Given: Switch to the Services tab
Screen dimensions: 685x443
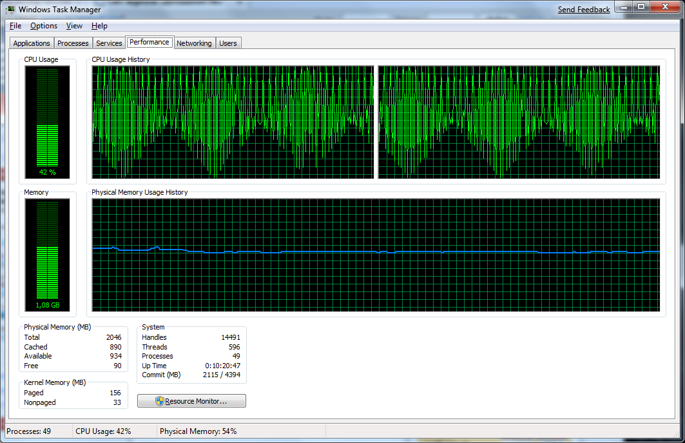Looking at the screenshot, I should pos(109,43).
